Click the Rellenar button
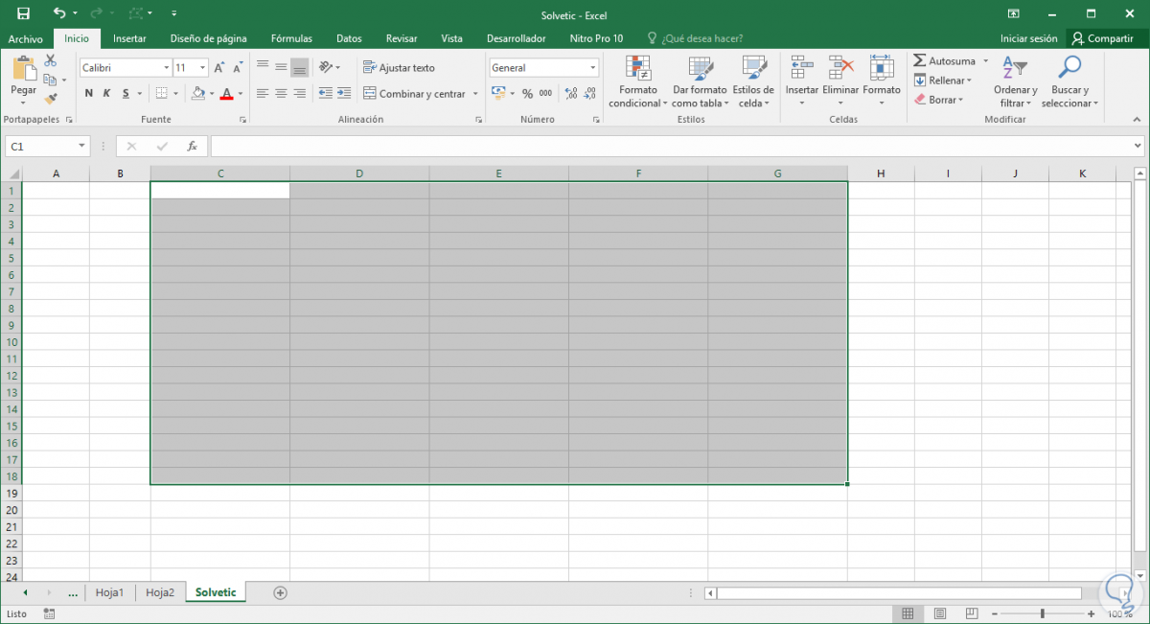1150x624 pixels. pyautogui.click(x=943, y=81)
